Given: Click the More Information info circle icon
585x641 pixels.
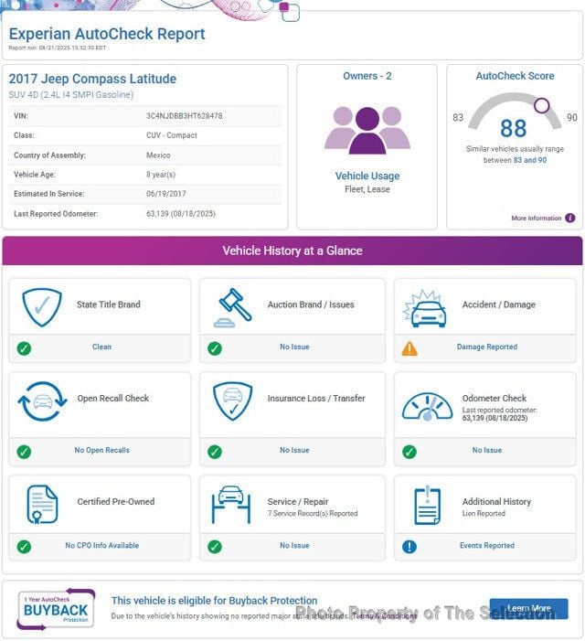Looking at the screenshot, I should tap(569, 218).
